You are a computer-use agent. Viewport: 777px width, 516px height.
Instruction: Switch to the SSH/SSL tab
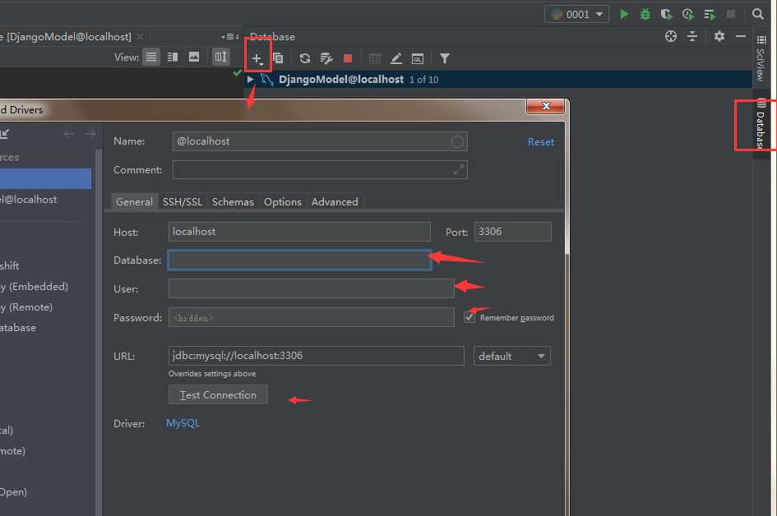click(x=183, y=201)
